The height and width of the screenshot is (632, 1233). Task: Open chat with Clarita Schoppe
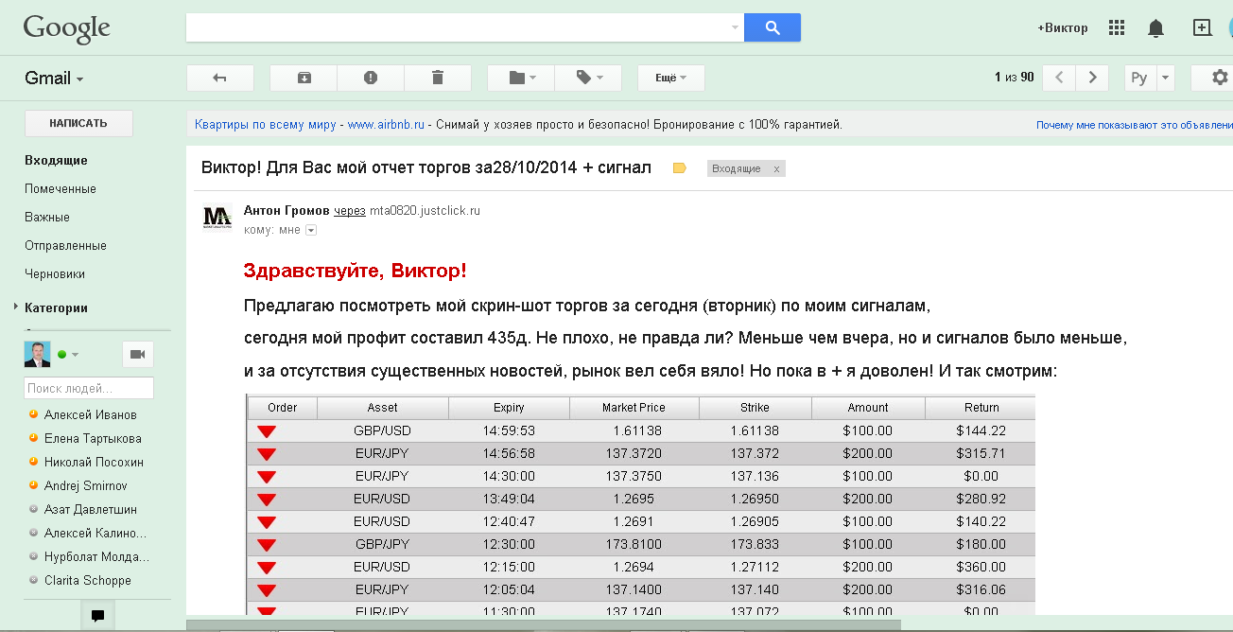point(88,581)
